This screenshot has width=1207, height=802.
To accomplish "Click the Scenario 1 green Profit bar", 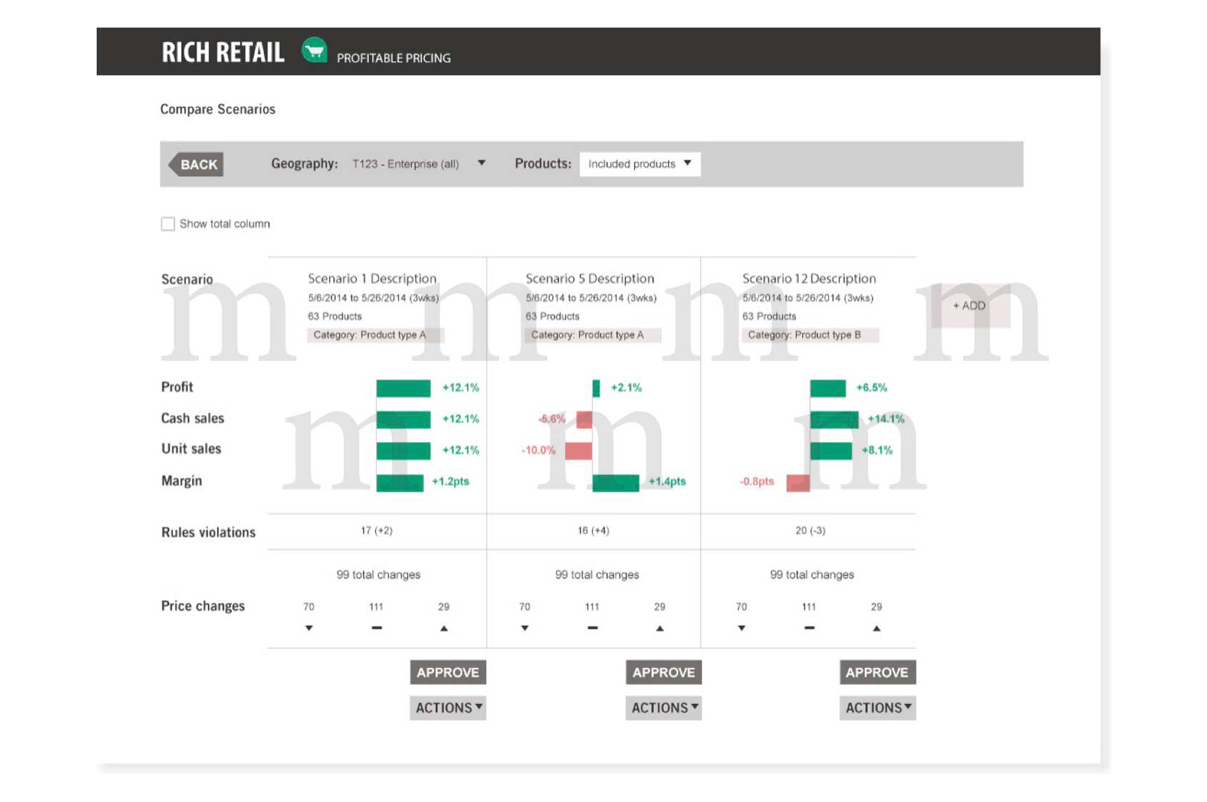I will tap(403, 388).
